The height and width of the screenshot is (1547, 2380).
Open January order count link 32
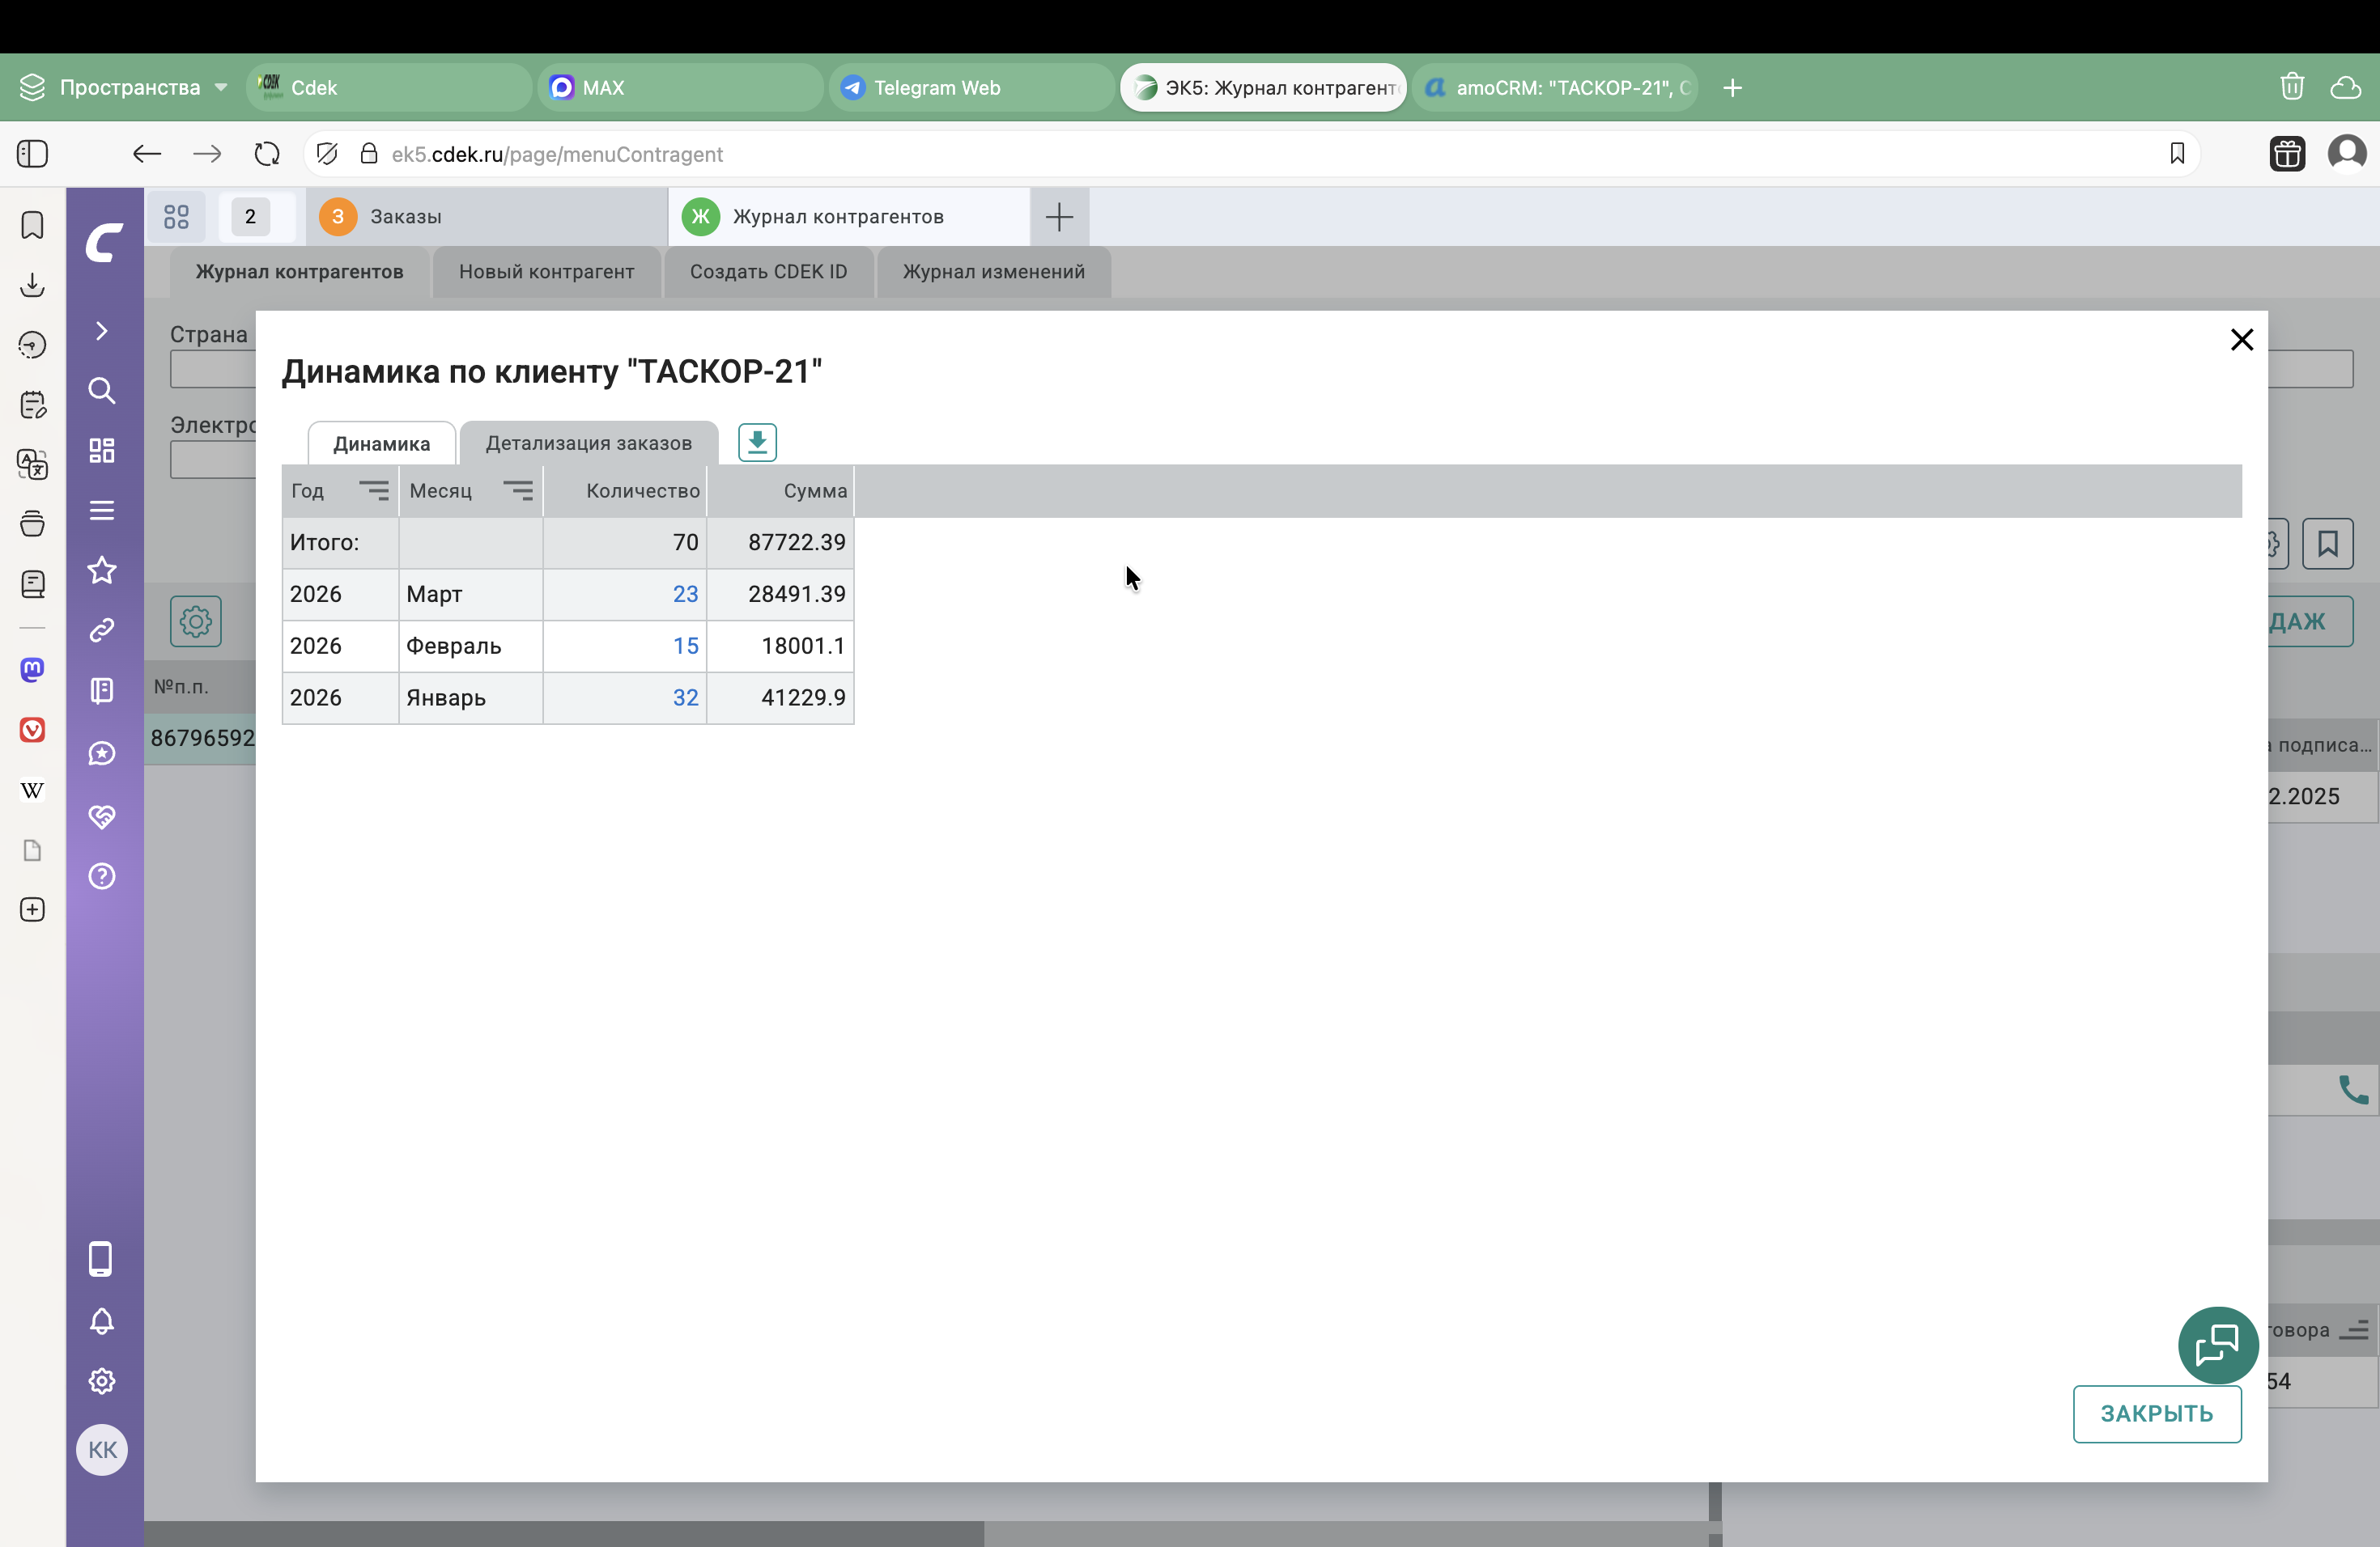click(x=685, y=697)
